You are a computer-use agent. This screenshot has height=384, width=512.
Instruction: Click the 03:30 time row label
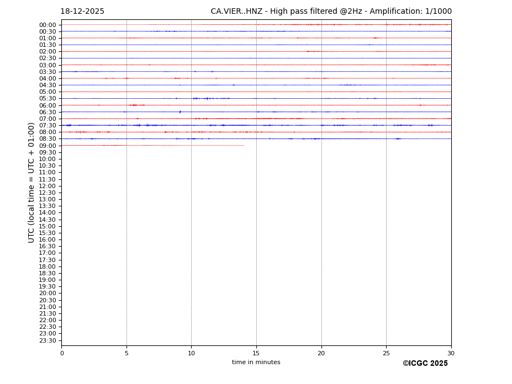(x=47, y=72)
